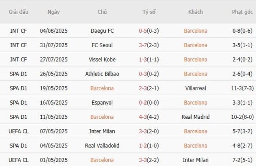Click Villarreal away team link
Image resolution: width=256 pixels, height=166 pixels.
tap(196, 88)
